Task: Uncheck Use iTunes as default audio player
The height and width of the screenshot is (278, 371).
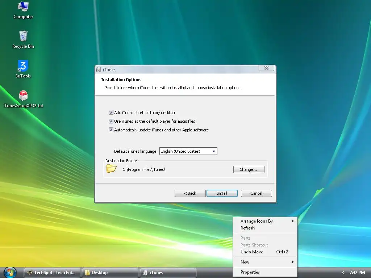Action: click(x=111, y=121)
